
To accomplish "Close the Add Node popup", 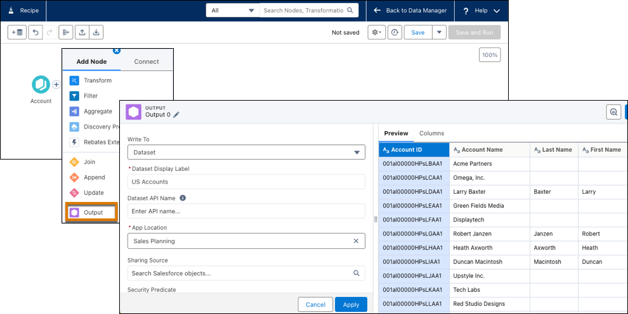I will point(117,51).
